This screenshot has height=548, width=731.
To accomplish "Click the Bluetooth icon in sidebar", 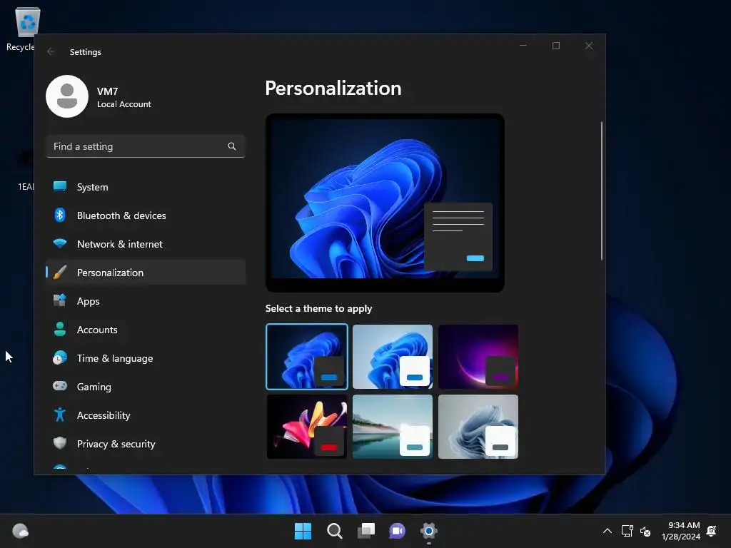I will (x=60, y=215).
